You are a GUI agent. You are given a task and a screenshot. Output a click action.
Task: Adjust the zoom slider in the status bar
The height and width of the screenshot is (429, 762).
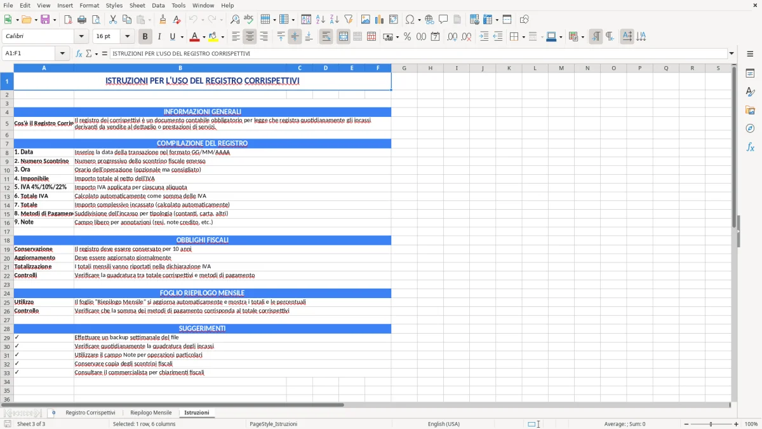(x=711, y=424)
